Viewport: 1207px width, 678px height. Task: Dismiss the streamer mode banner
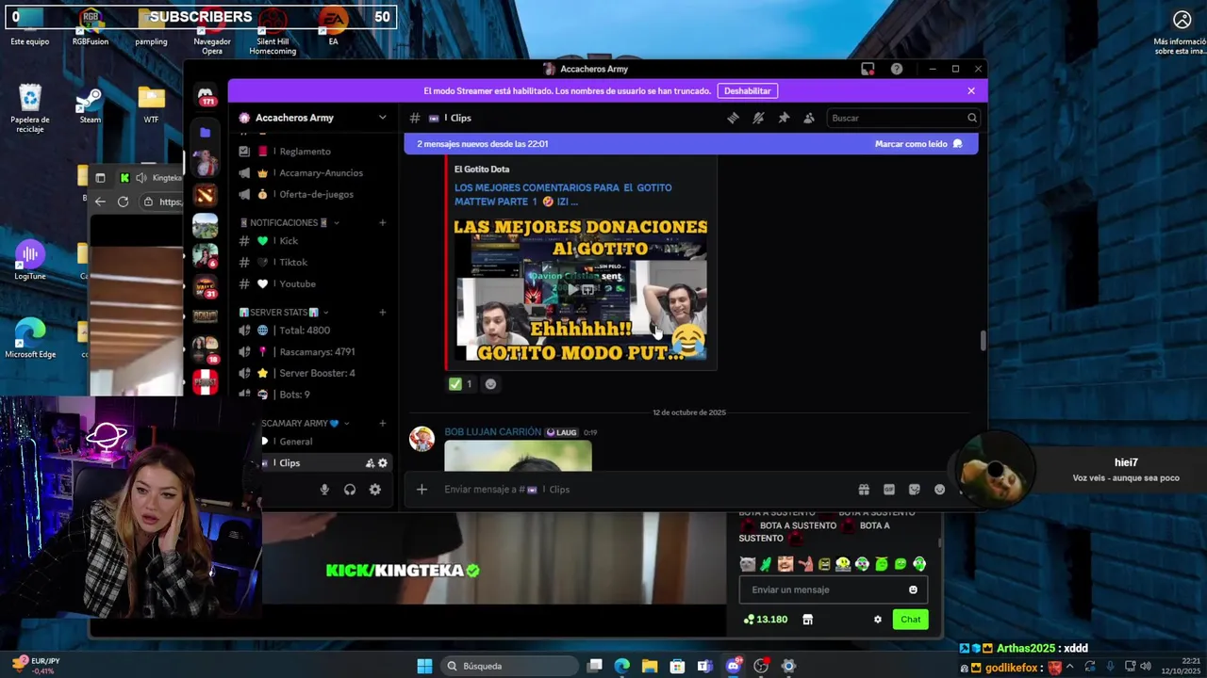(971, 91)
